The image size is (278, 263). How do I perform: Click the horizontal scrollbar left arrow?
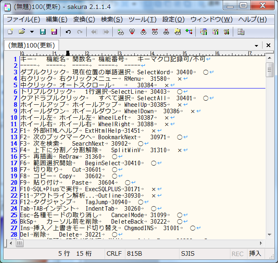point(11,244)
